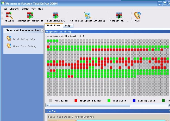Image resolution: width=170 pixels, height=121 pixels.
Task: Click the horizontal scrollbar thumb
Action: pyautogui.click(x=90, y=105)
